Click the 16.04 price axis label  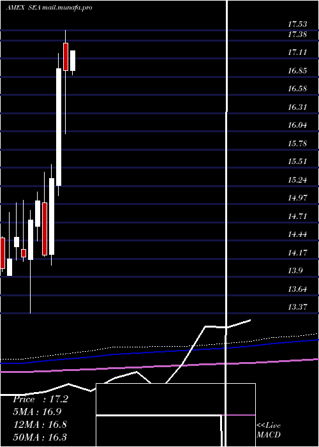[x=297, y=125]
